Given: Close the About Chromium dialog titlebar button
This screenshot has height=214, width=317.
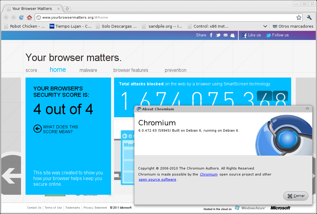Looking at the screenshot, I should 307,109.
